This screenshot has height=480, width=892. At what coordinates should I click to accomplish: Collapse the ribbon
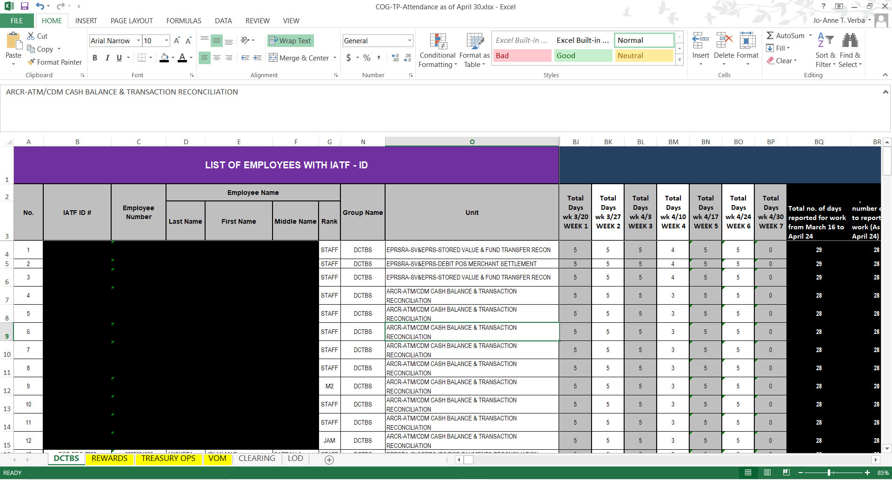(885, 75)
